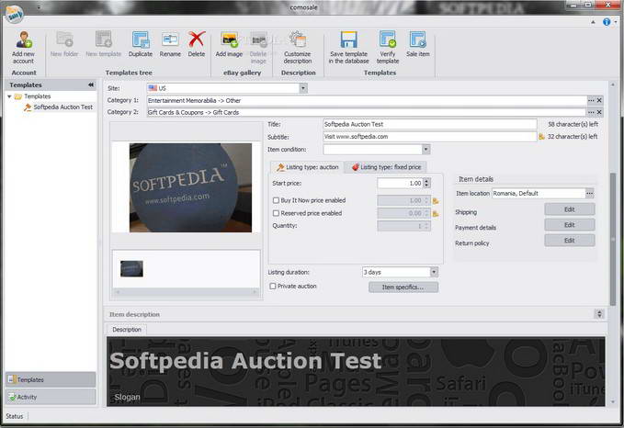624x428 pixels.
Task: Clear Category 2 with the X button
Action: point(599,113)
